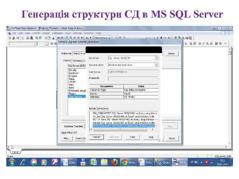Open the Edit menu
The image size is (239, 179).
pyautogui.click(x=20, y=33)
